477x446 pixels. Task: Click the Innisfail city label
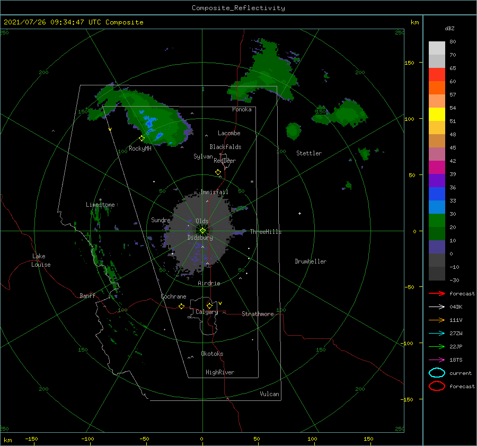[214, 192]
